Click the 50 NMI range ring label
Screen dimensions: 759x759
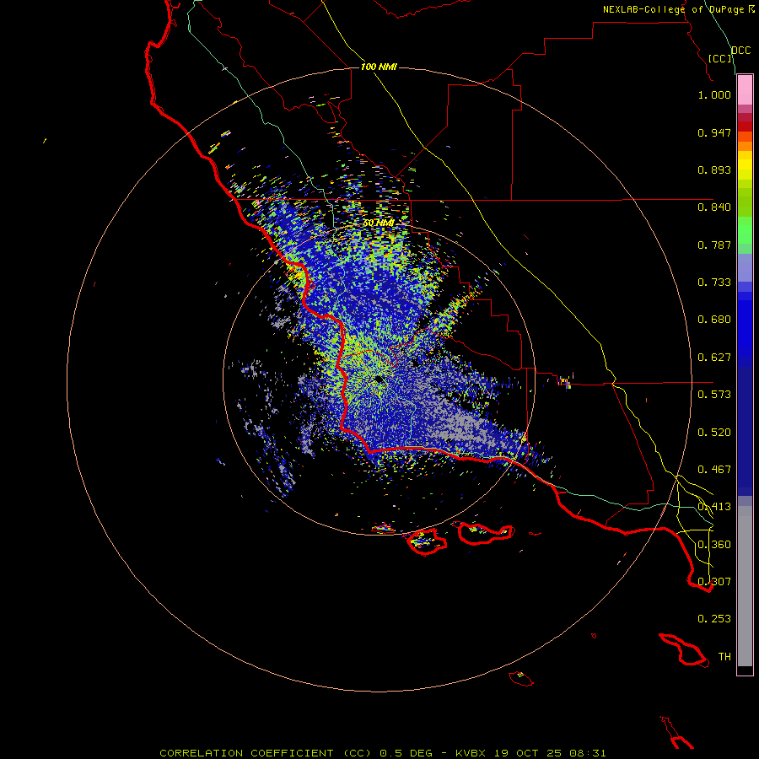click(x=379, y=223)
